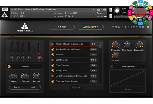This screenshot has height=104, width=153.
Task: Adjust the S. Start knob
Action: point(116,56)
